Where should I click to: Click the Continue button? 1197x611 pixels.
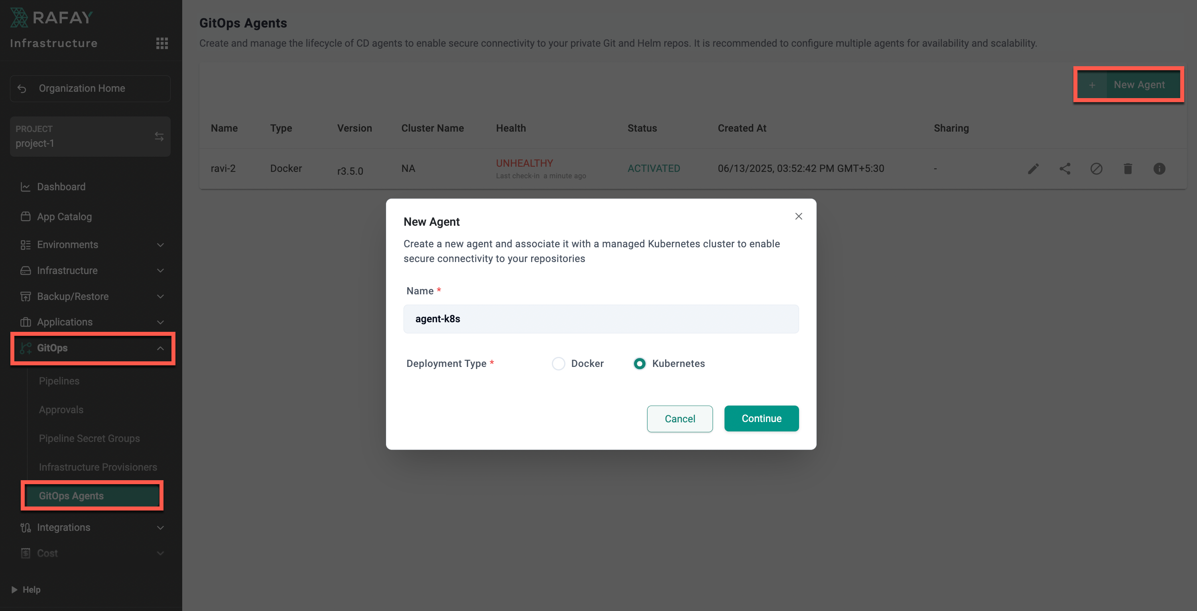[x=761, y=419]
